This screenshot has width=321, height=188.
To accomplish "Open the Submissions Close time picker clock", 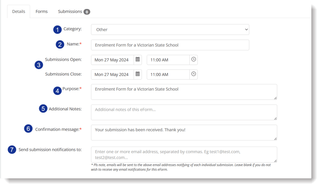I will point(194,74).
